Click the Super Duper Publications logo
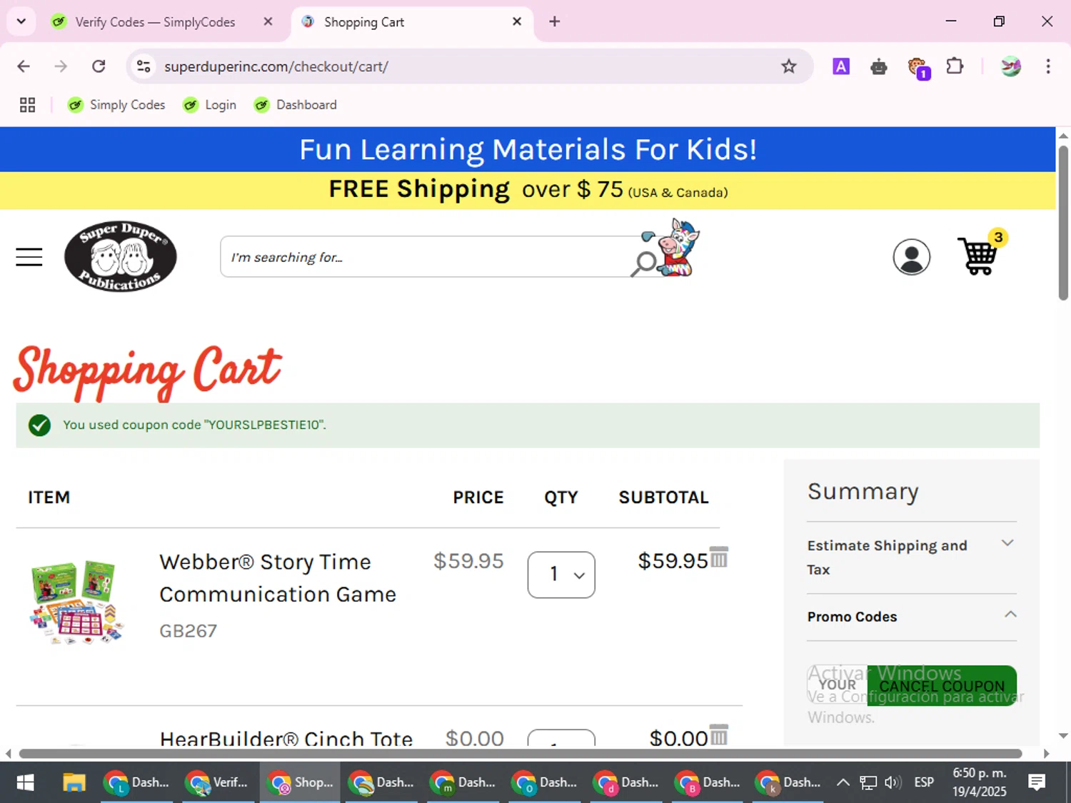 point(121,256)
